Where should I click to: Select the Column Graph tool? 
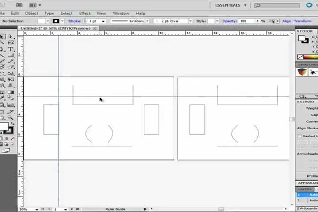pyautogui.click(x=10, y=105)
